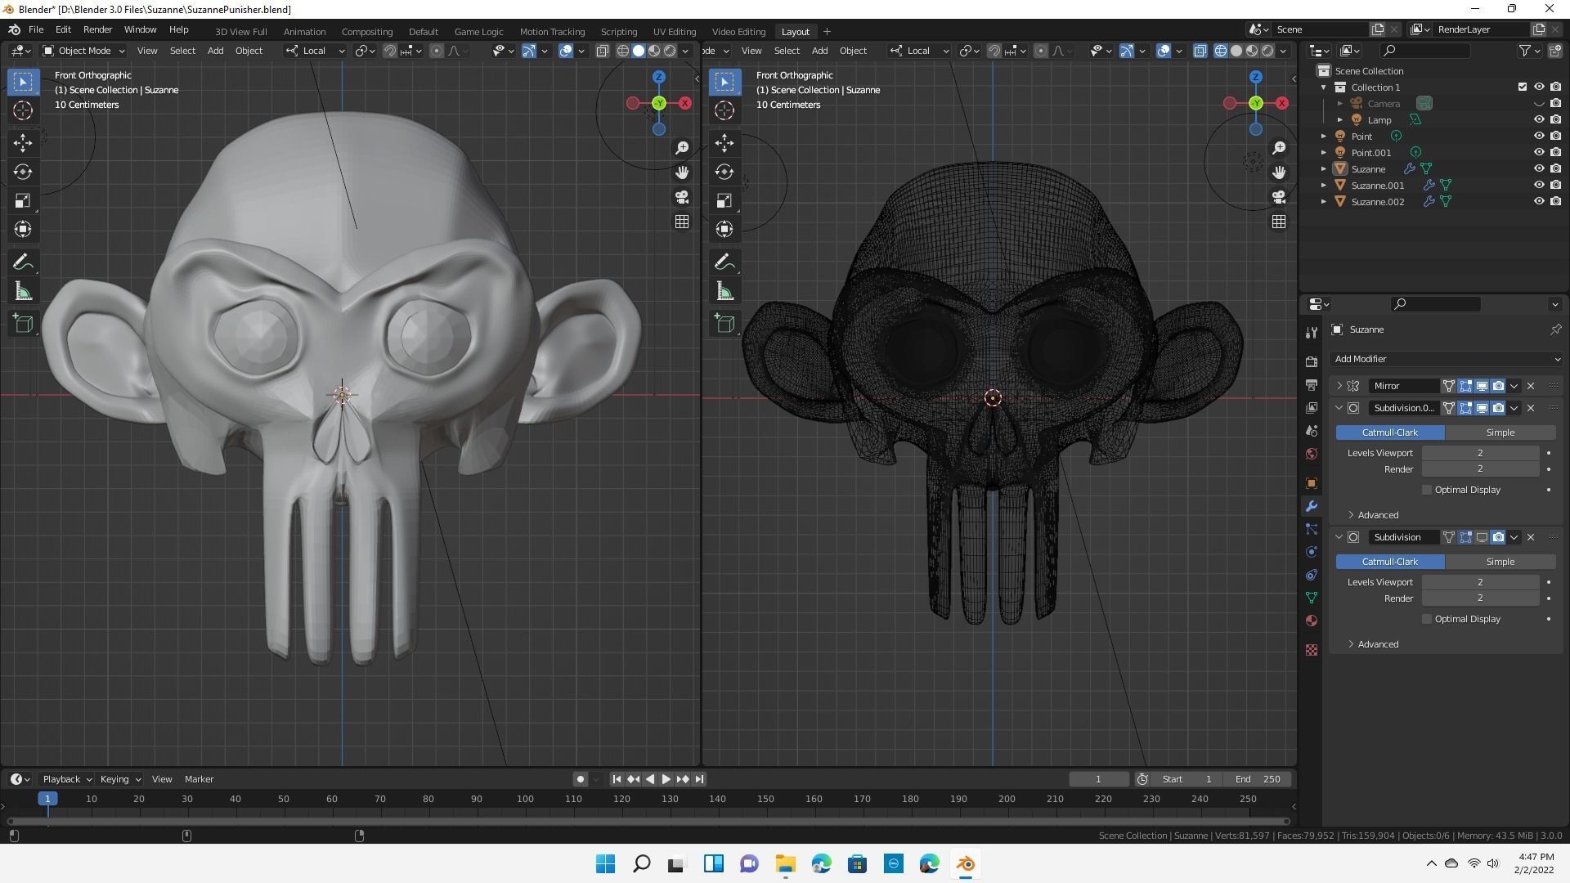Hide Suzanne.002 in viewport via eye icon
Screen dimensions: 1570x883
(1539, 202)
